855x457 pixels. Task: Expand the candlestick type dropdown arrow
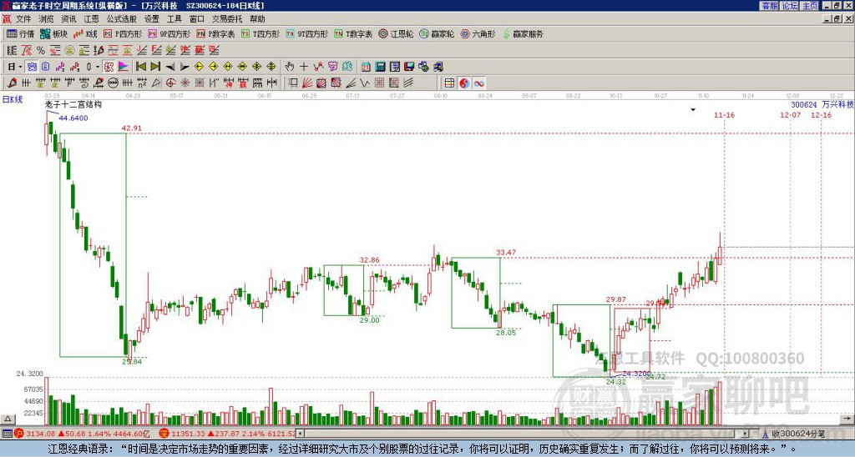pos(98,67)
